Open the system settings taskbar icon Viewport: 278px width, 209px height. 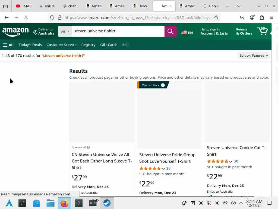pos(22,203)
